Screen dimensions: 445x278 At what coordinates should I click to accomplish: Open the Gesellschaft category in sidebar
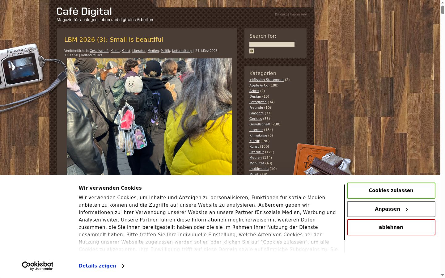click(260, 124)
